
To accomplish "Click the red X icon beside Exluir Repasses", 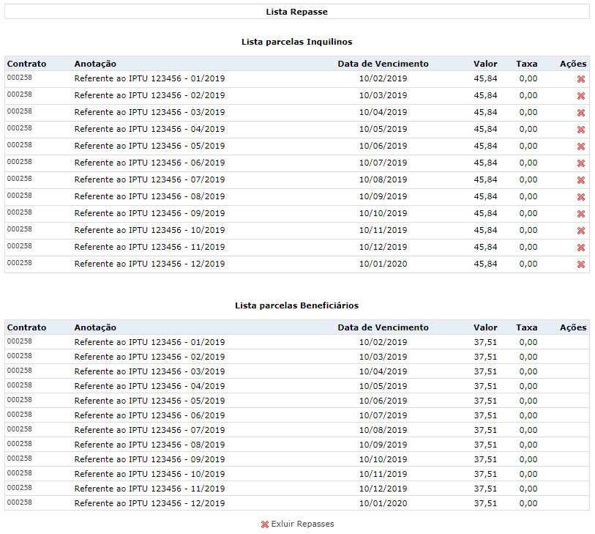I will click(264, 524).
